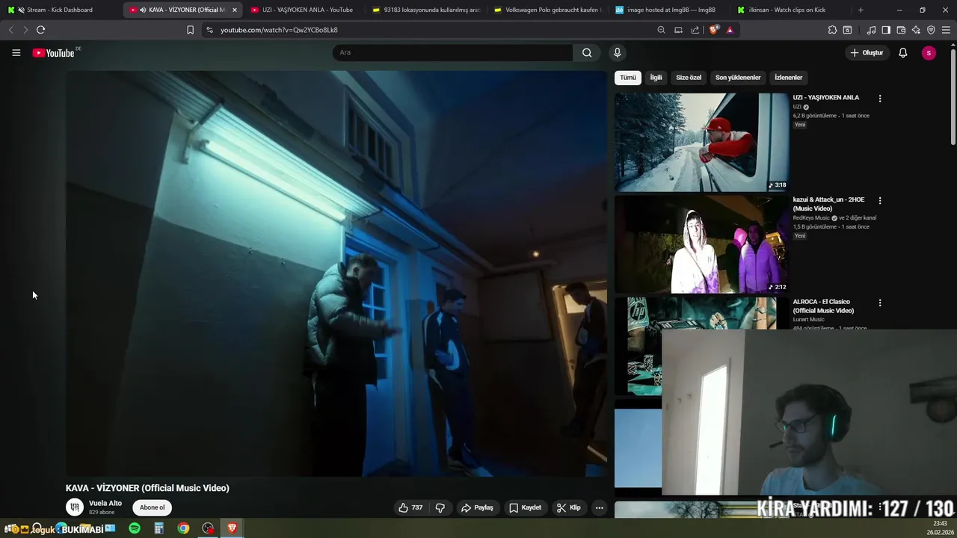The width and height of the screenshot is (957, 538).
Task: Open Brave browser taskbar icon
Action: pos(233,528)
